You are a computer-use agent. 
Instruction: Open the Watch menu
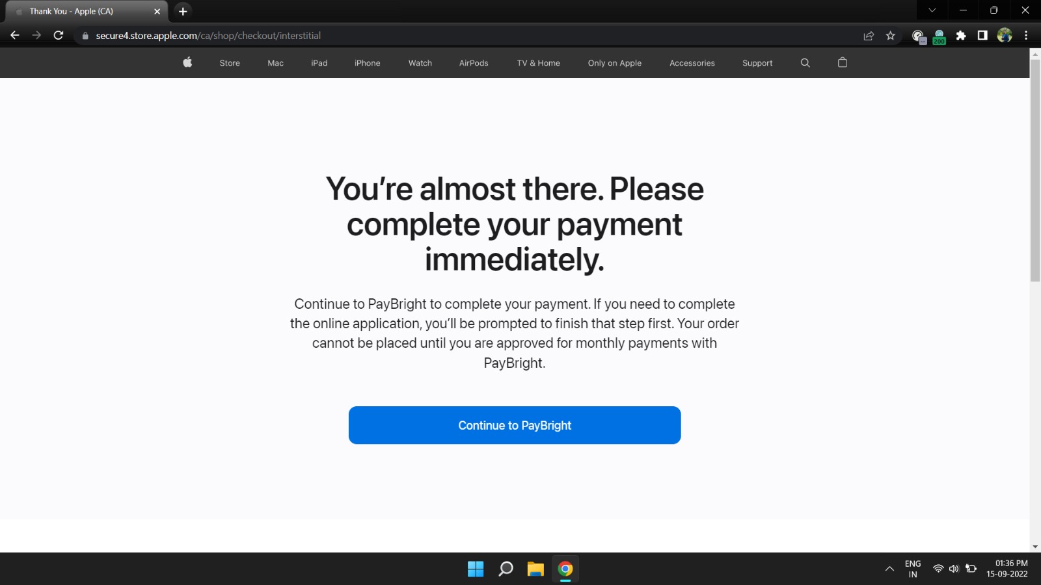pos(420,63)
